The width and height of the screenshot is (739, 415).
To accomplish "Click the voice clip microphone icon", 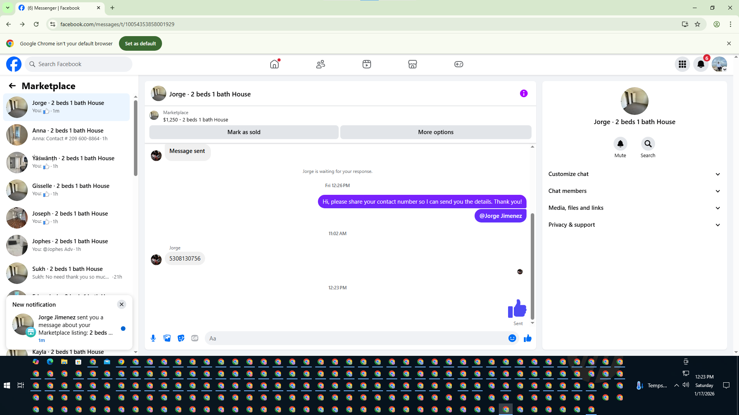I will (153, 338).
